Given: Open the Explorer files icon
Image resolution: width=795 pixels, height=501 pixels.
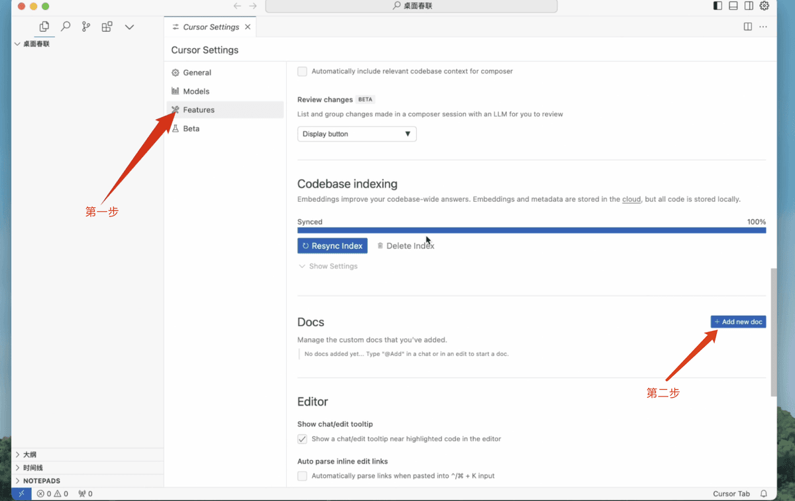Looking at the screenshot, I should 44,27.
